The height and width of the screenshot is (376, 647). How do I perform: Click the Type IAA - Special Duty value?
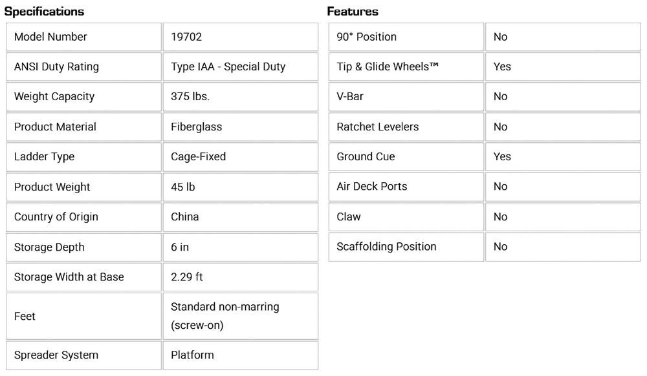[x=228, y=67]
